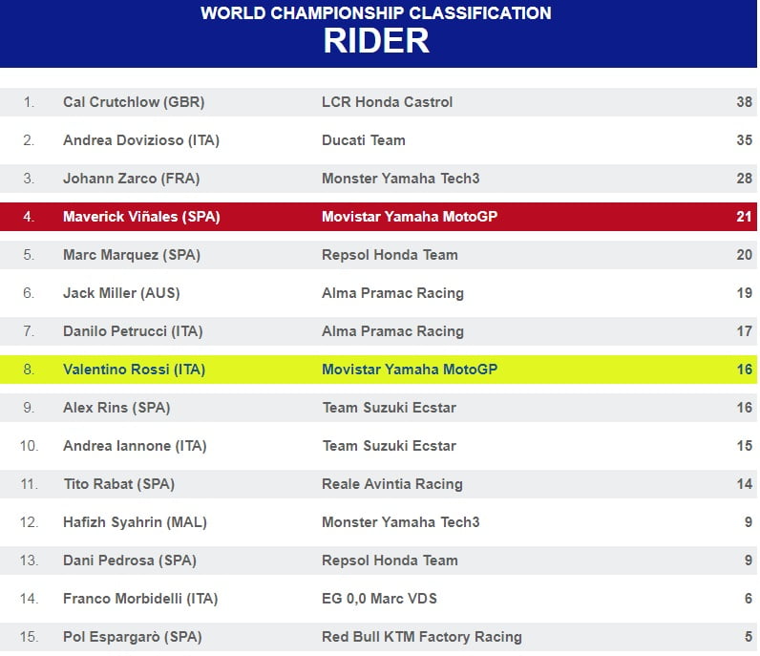Click the LCR Honda Castrol team name
This screenshot has height=656, width=760.
388,102
